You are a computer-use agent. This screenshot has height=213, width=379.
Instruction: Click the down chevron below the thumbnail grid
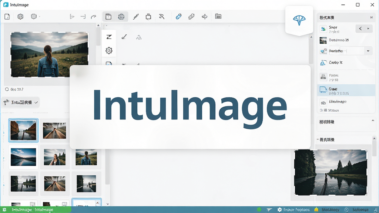108,204
